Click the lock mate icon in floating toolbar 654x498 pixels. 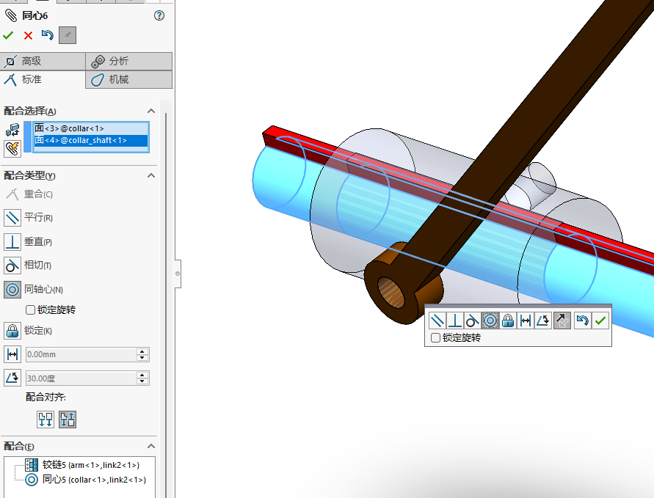[508, 321]
